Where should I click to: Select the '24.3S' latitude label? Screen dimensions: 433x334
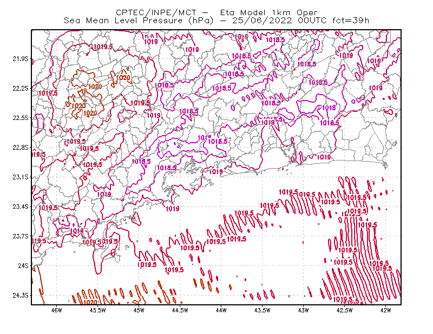click(21, 295)
